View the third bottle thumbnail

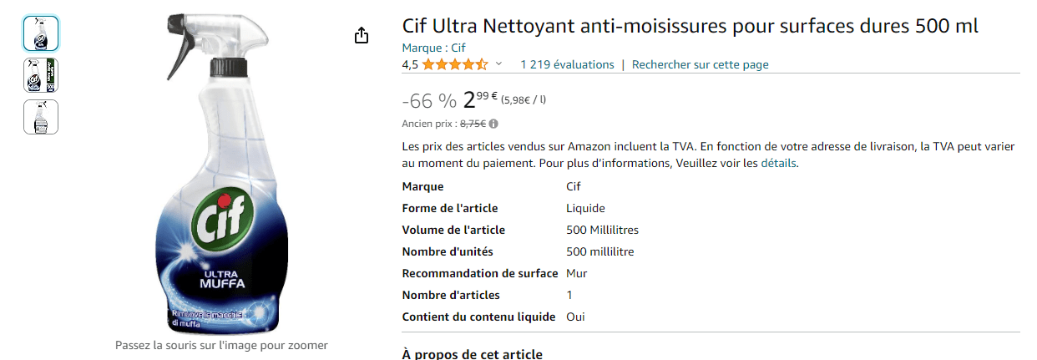tap(41, 117)
